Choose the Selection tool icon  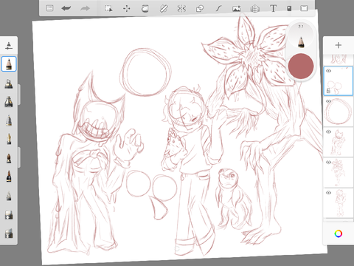coord(108,9)
